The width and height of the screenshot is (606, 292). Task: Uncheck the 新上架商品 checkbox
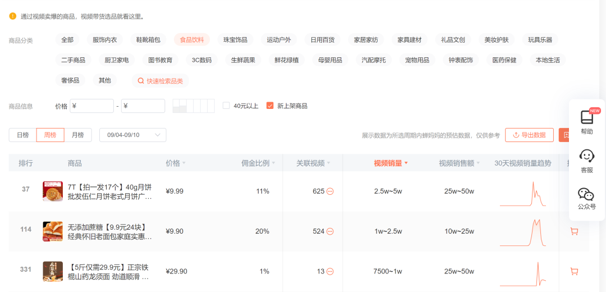(270, 106)
